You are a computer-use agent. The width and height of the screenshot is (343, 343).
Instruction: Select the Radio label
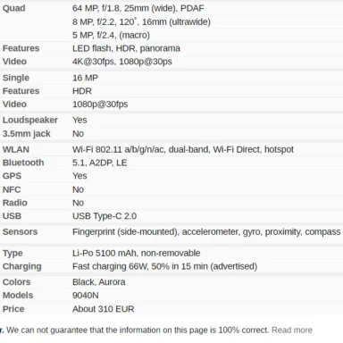coord(15,203)
